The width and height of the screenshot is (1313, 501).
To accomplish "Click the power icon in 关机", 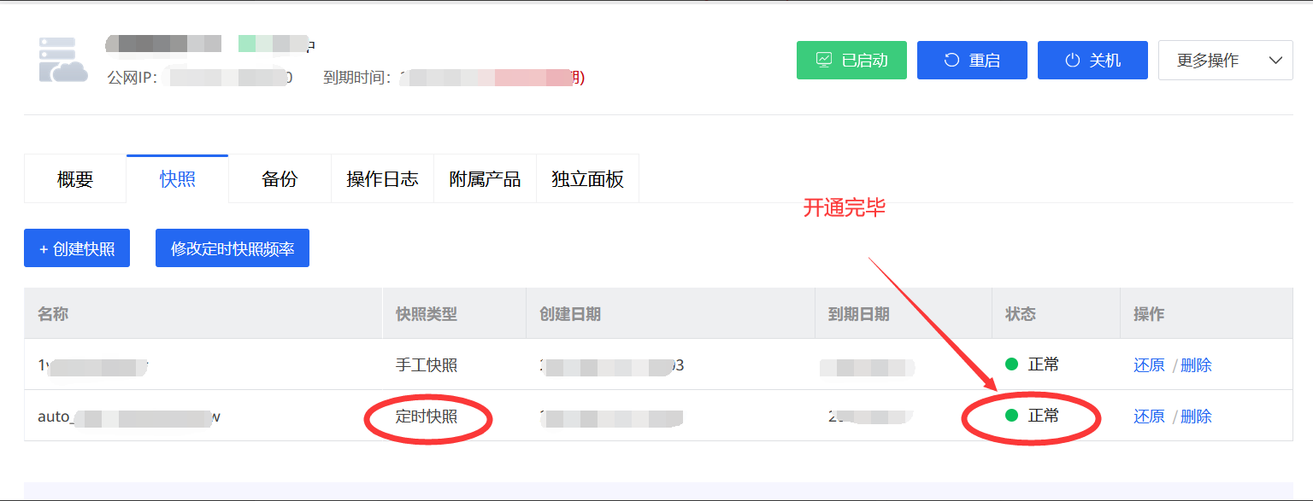I will [1072, 61].
